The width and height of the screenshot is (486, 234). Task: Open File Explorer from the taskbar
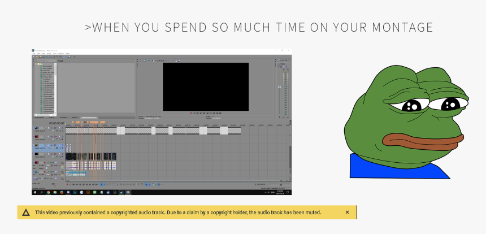tap(55, 192)
